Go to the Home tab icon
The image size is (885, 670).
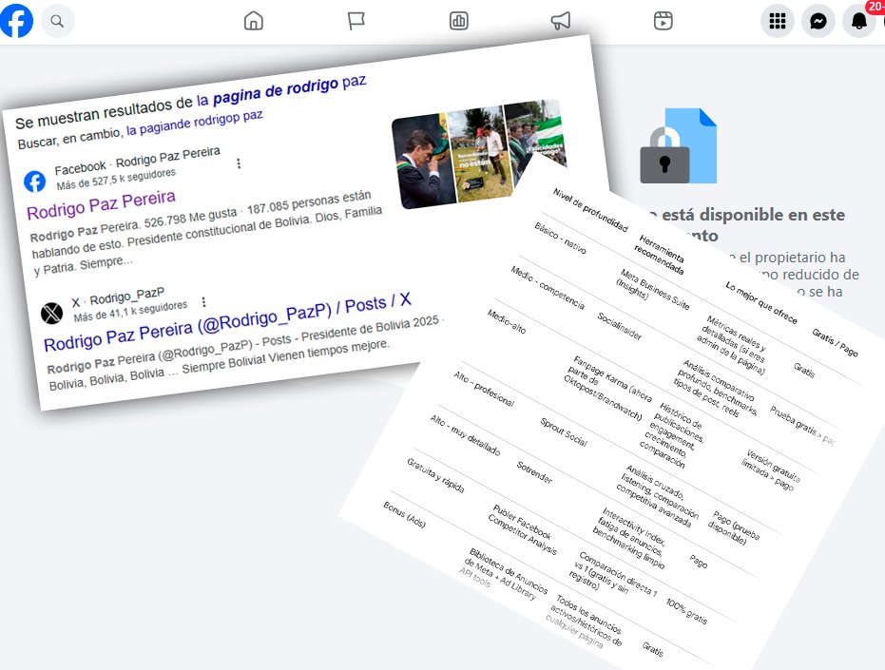pyautogui.click(x=254, y=21)
